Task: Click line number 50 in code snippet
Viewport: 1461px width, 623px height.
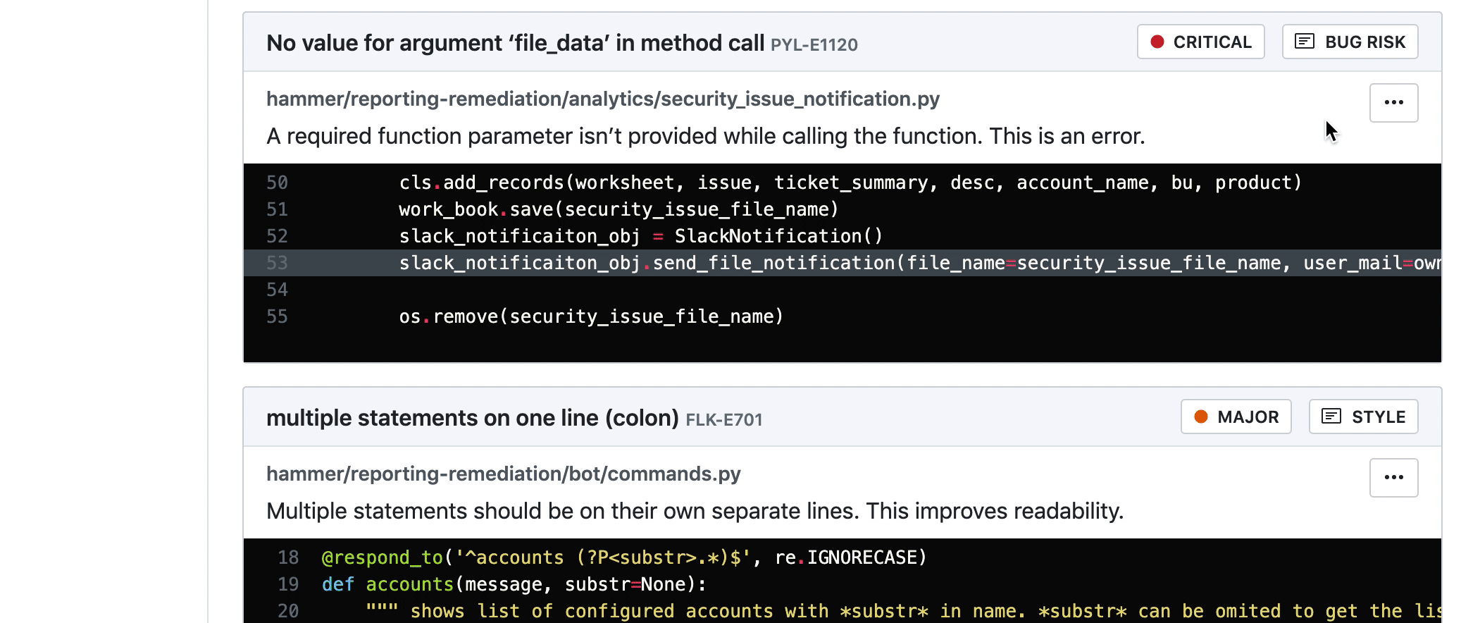Action: pos(277,182)
